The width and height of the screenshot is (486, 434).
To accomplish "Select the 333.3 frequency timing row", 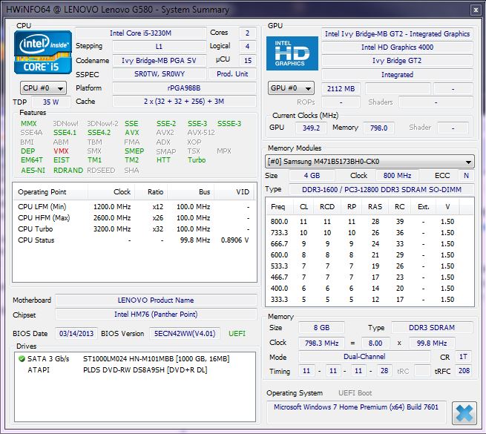I will point(370,300).
